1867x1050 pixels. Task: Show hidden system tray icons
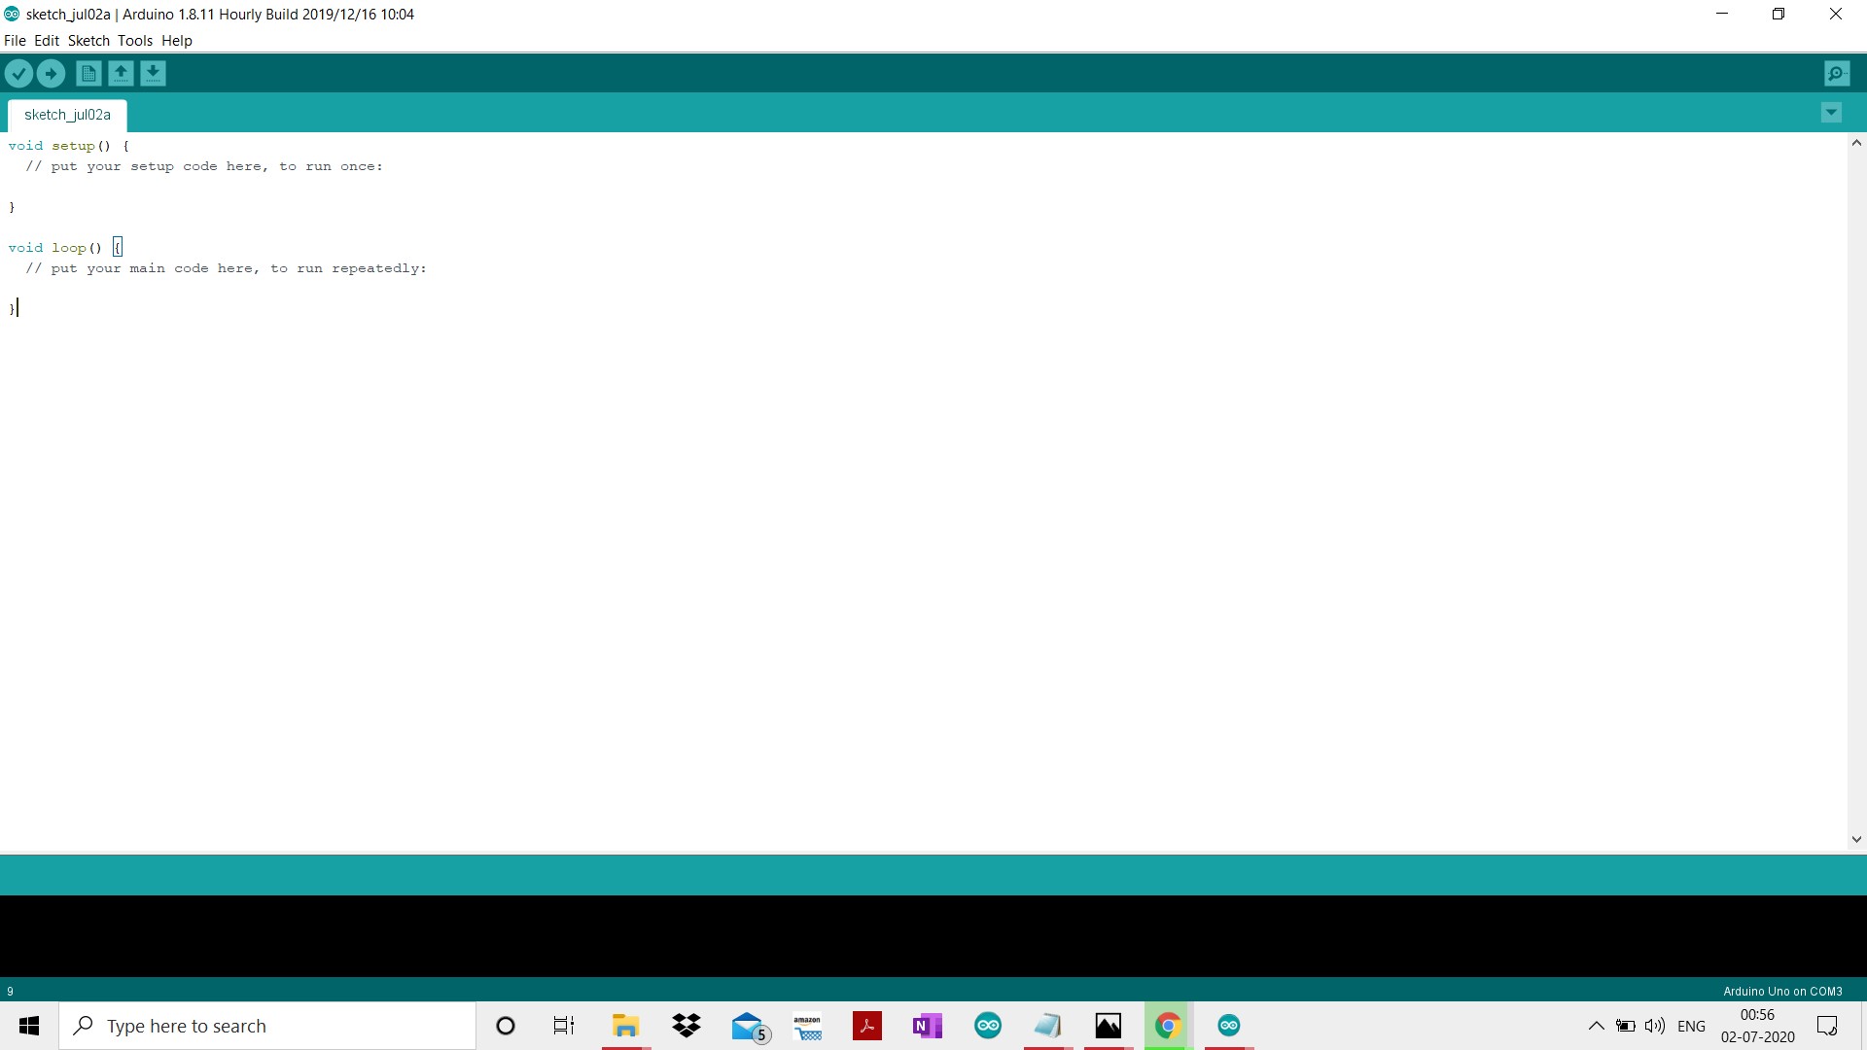click(x=1596, y=1026)
